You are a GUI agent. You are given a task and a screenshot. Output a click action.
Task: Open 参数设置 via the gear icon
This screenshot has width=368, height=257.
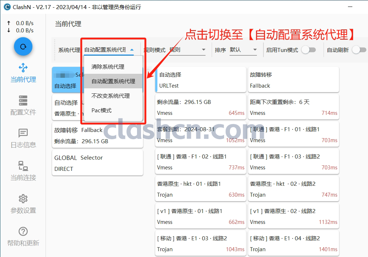[x=23, y=204]
